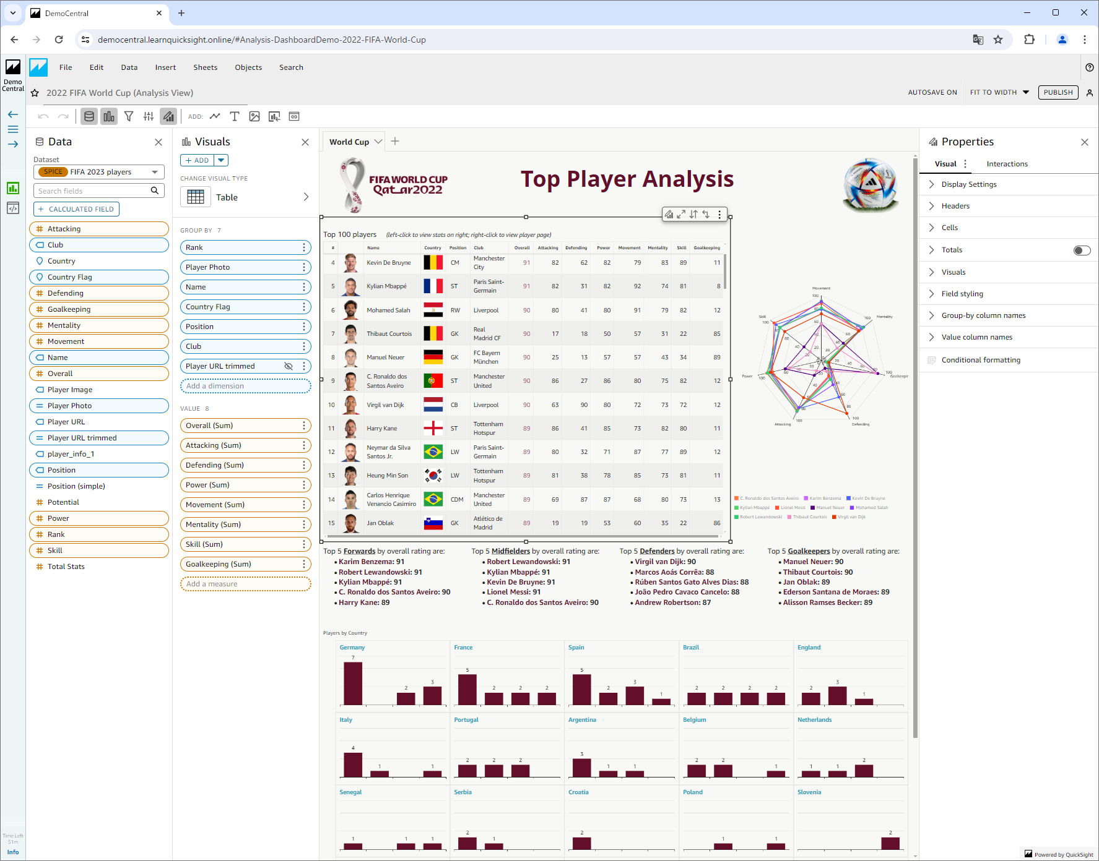Add an image to the sheet
Viewport: 1099px width, 861px height.
[254, 116]
